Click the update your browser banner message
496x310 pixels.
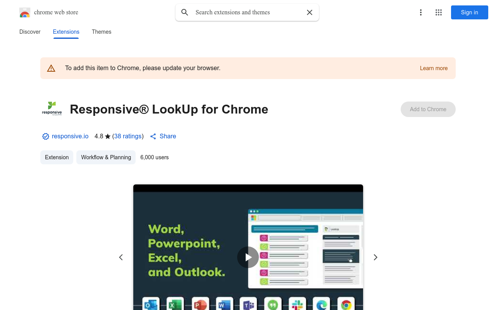143,68
